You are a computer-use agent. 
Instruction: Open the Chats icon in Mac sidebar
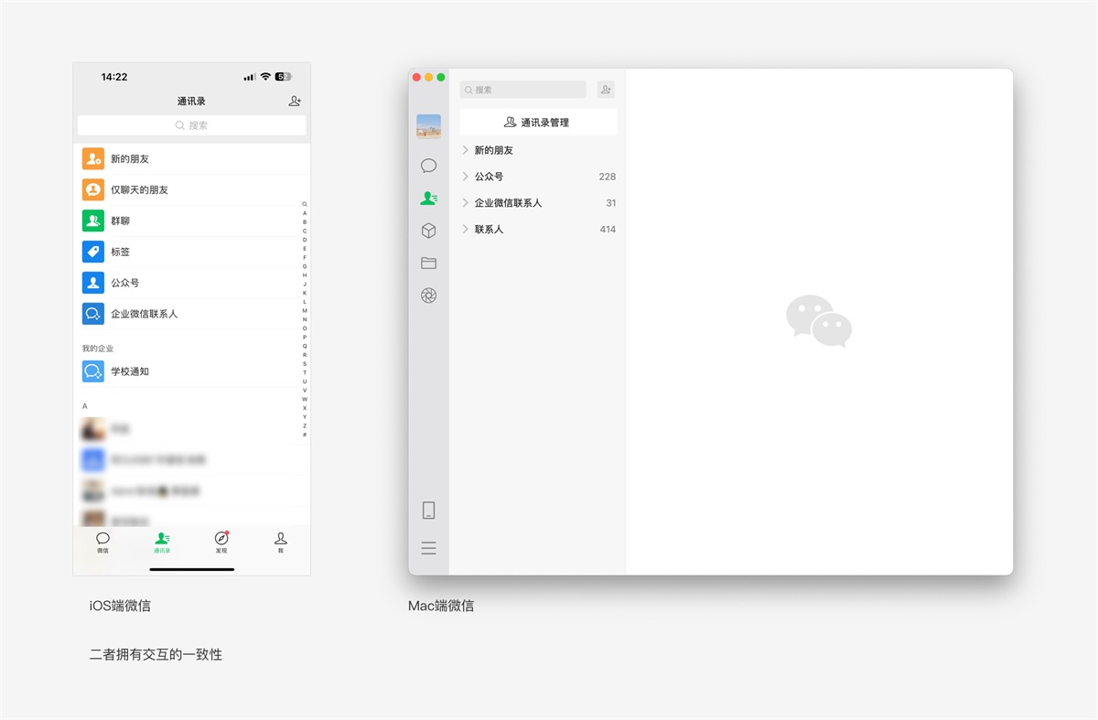(x=428, y=166)
